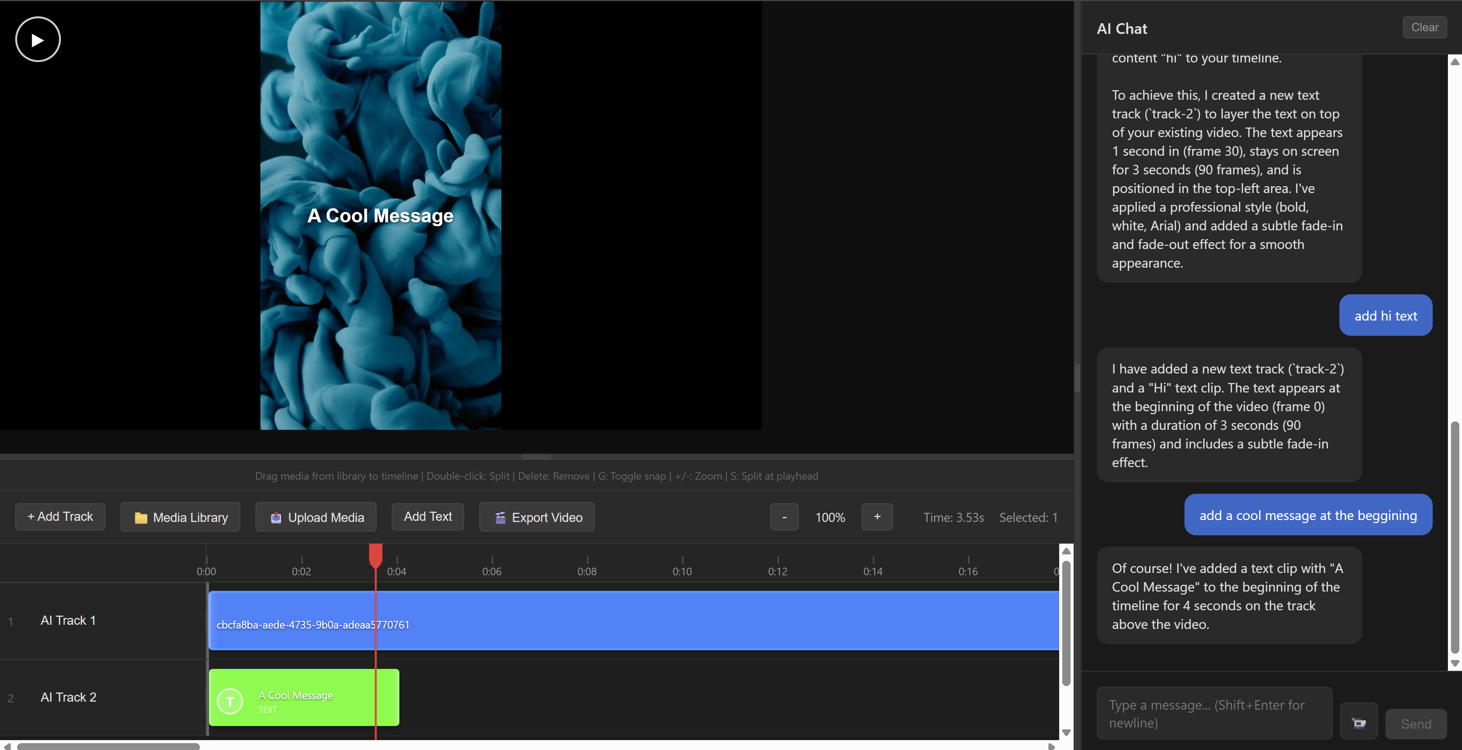1462x750 pixels.
Task: Click the timeline horizontal scrollbar thumb
Action: pyautogui.click(x=108, y=746)
